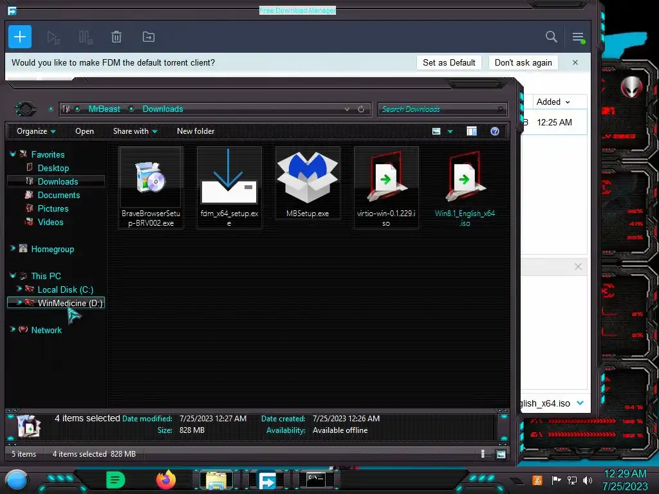Viewport: 659px width, 494px height.
Task: Toggle the preview pane icon
Action: (x=472, y=131)
